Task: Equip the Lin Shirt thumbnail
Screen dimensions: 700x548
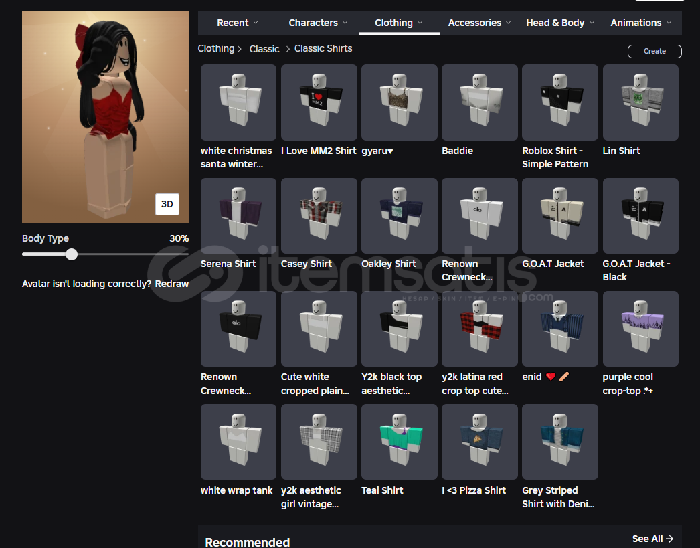Action: coord(640,102)
